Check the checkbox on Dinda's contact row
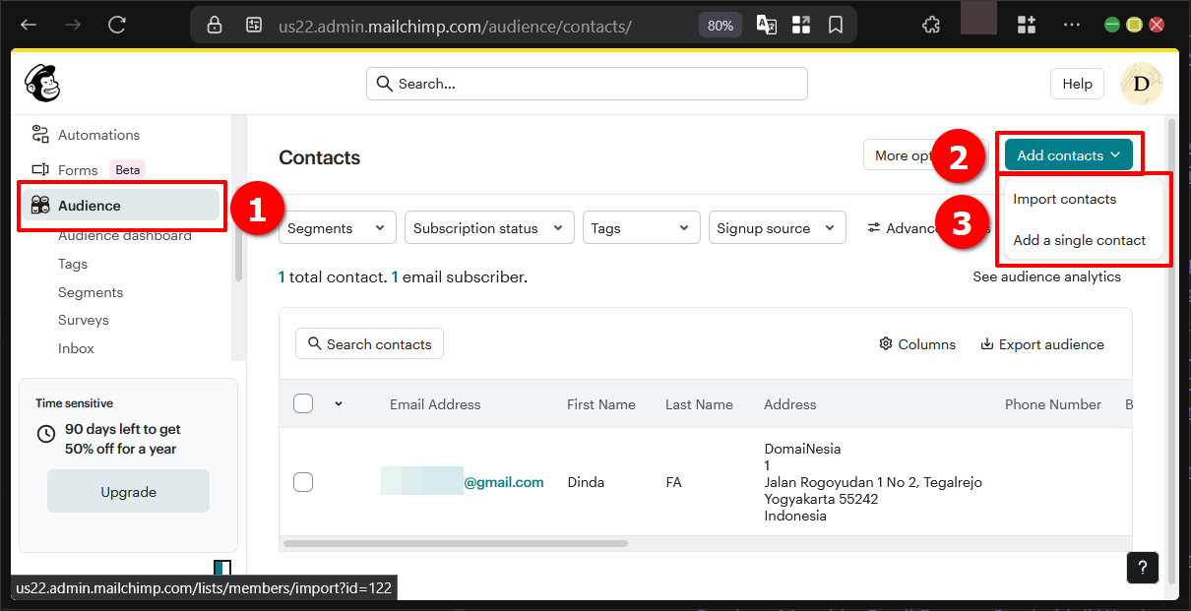 click(x=302, y=481)
